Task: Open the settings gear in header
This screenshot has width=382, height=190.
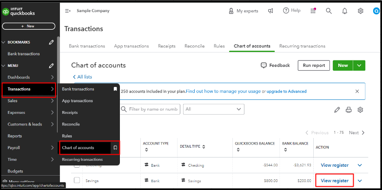Action: coord(361,11)
